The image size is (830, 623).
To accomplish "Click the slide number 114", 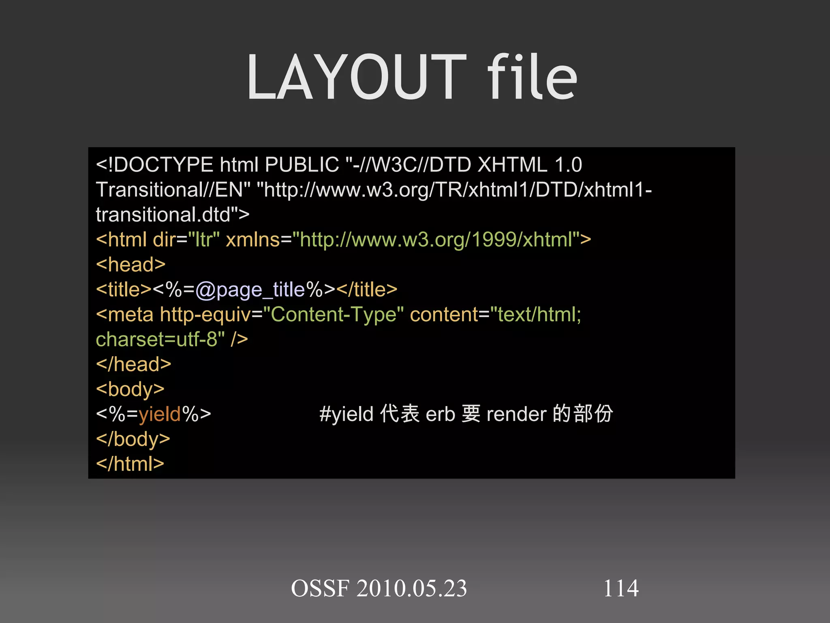I will 621,589.
